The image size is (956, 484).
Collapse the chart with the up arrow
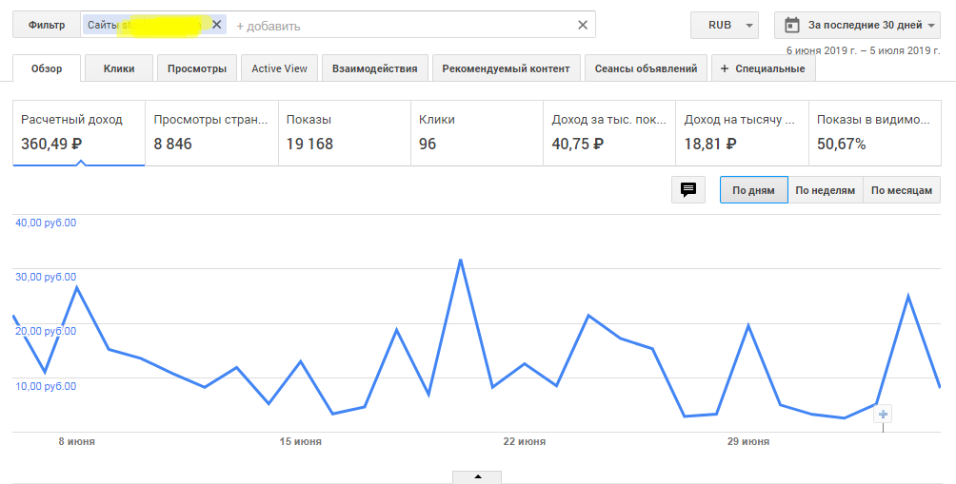pyautogui.click(x=477, y=476)
